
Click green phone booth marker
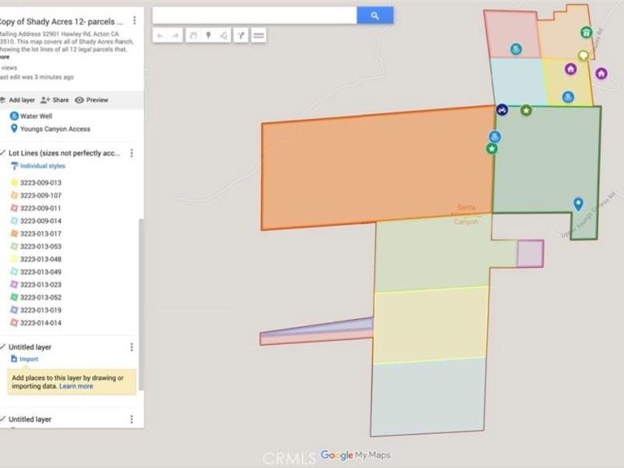586,32
